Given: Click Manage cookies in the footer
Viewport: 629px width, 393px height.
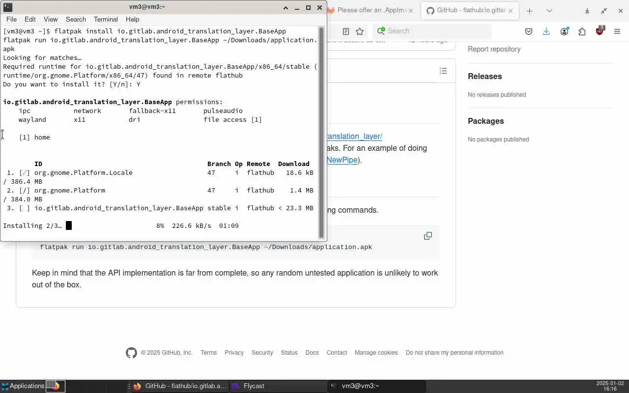Looking at the screenshot, I should click(376, 353).
